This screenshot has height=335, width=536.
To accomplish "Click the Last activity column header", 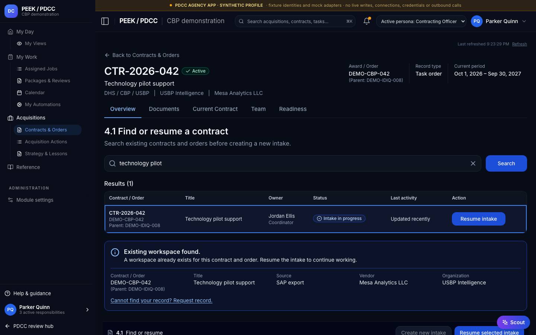I will 403,198.
